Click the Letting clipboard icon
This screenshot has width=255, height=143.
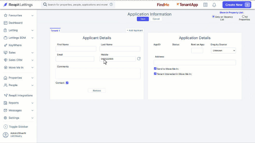[5, 30]
